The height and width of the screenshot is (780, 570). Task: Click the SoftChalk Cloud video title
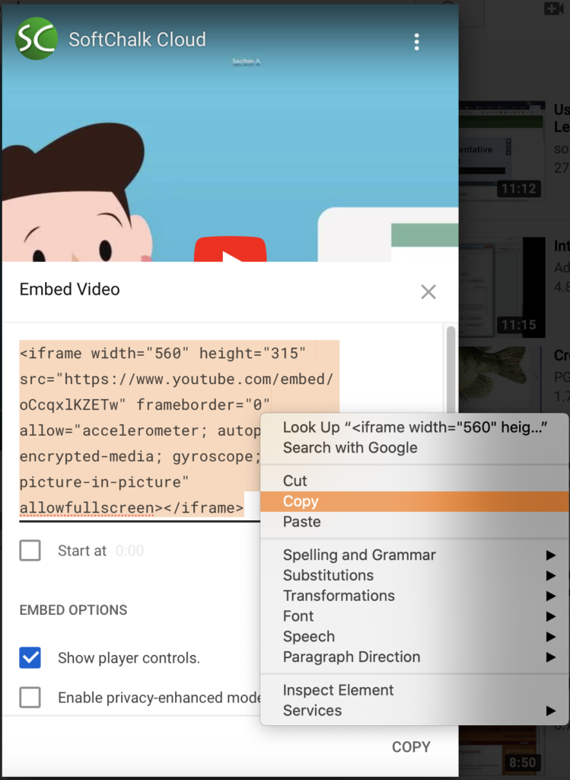(137, 40)
